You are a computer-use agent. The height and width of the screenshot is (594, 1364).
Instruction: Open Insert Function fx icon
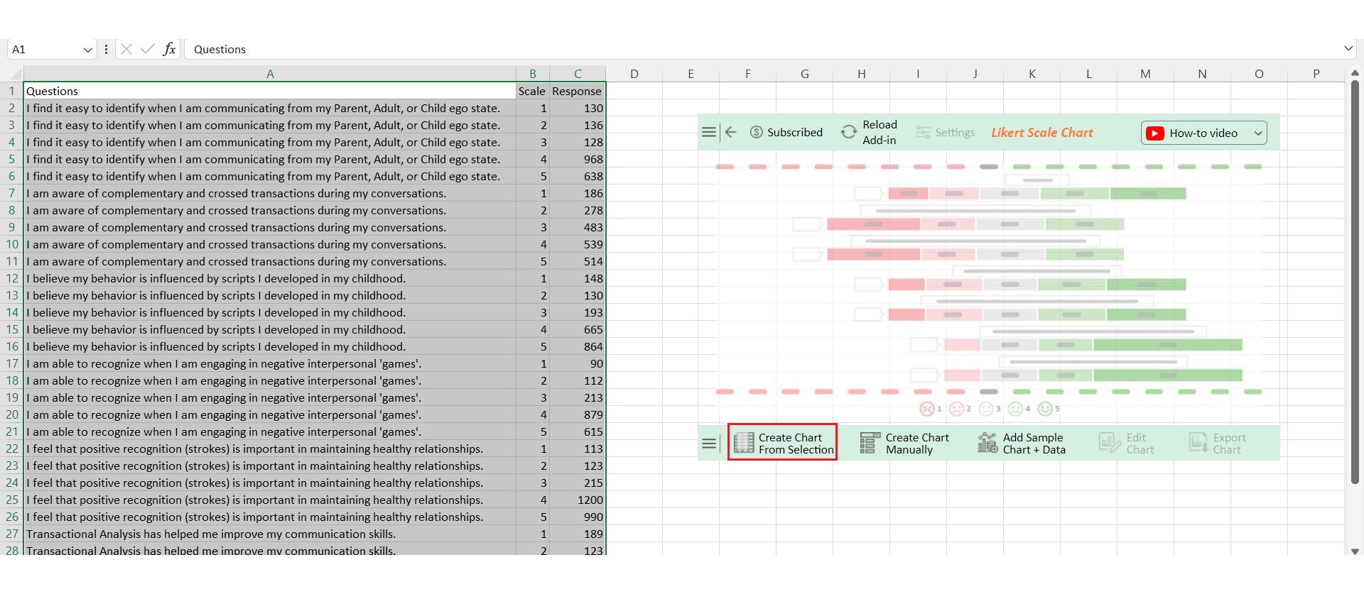click(169, 49)
